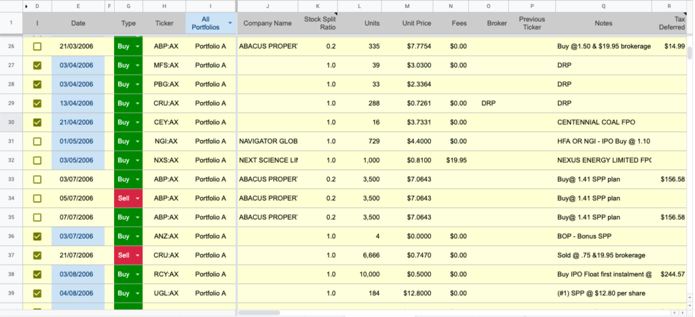Screen dimensions: 695x317
Task: Select column Q header
Action: point(603,6)
